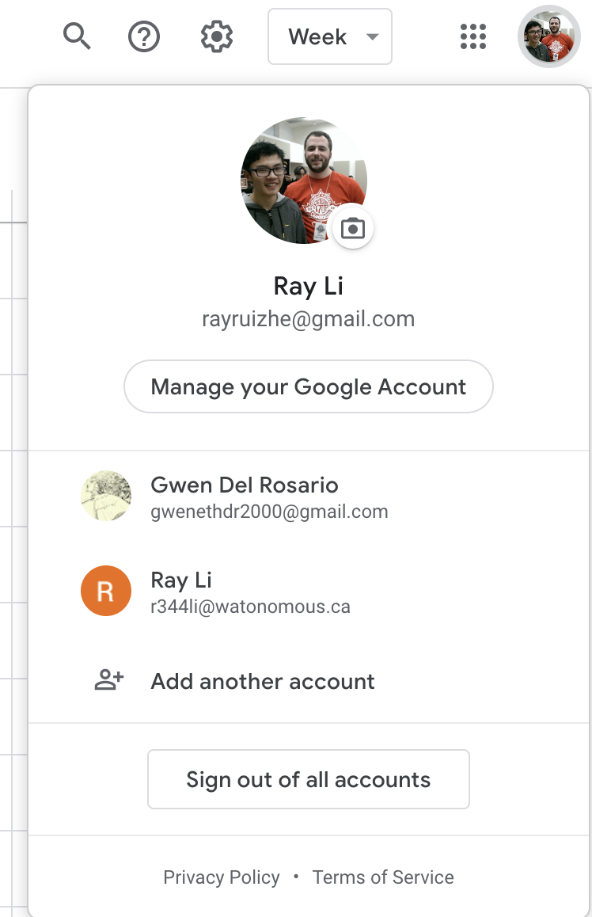
Task: Click the add person icon
Action: click(109, 679)
